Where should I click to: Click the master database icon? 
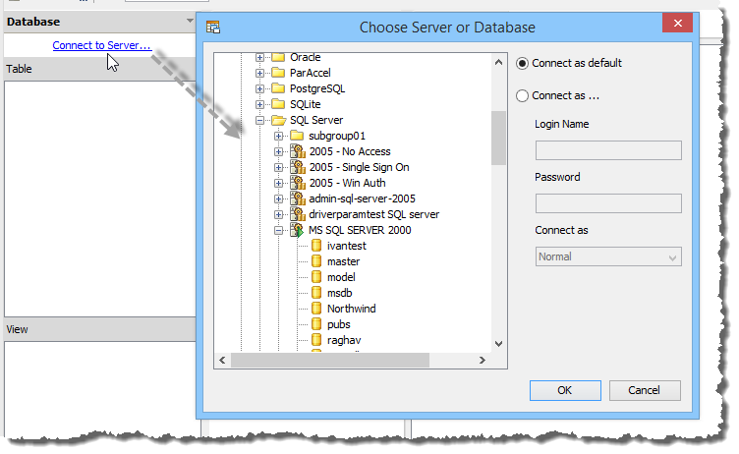[x=316, y=261]
